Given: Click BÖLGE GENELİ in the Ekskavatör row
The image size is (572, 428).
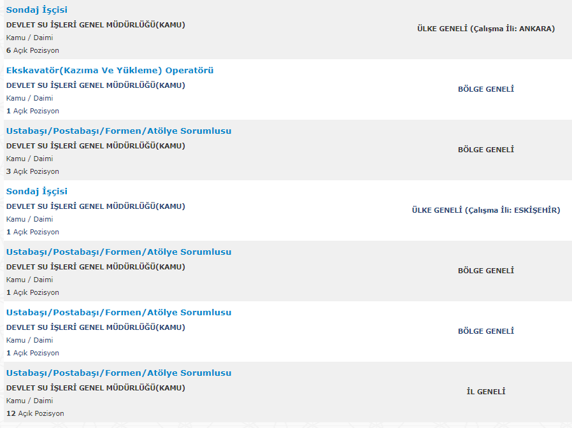Looking at the screenshot, I should (x=485, y=89).
